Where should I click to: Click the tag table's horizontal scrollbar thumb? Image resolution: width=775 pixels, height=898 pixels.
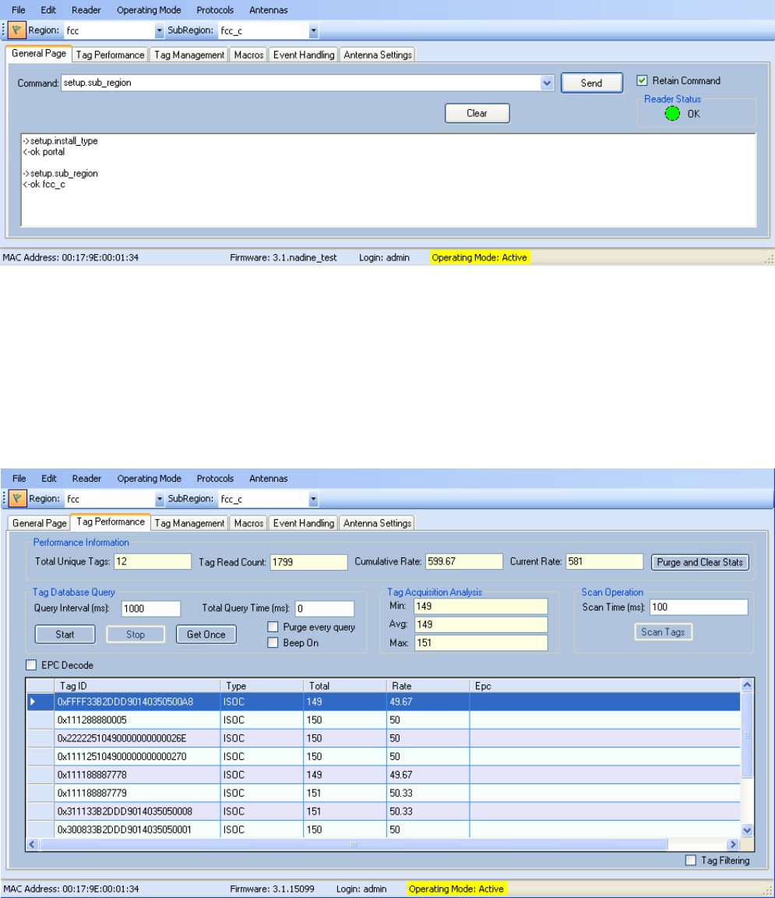click(x=353, y=844)
